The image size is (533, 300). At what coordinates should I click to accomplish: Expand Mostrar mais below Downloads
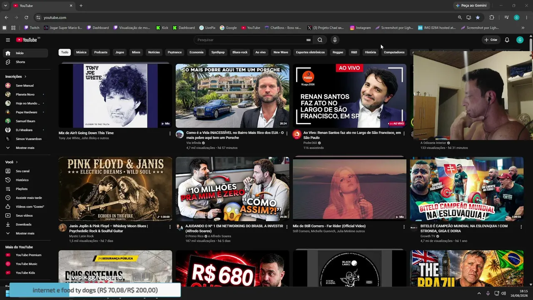click(26, 233)
